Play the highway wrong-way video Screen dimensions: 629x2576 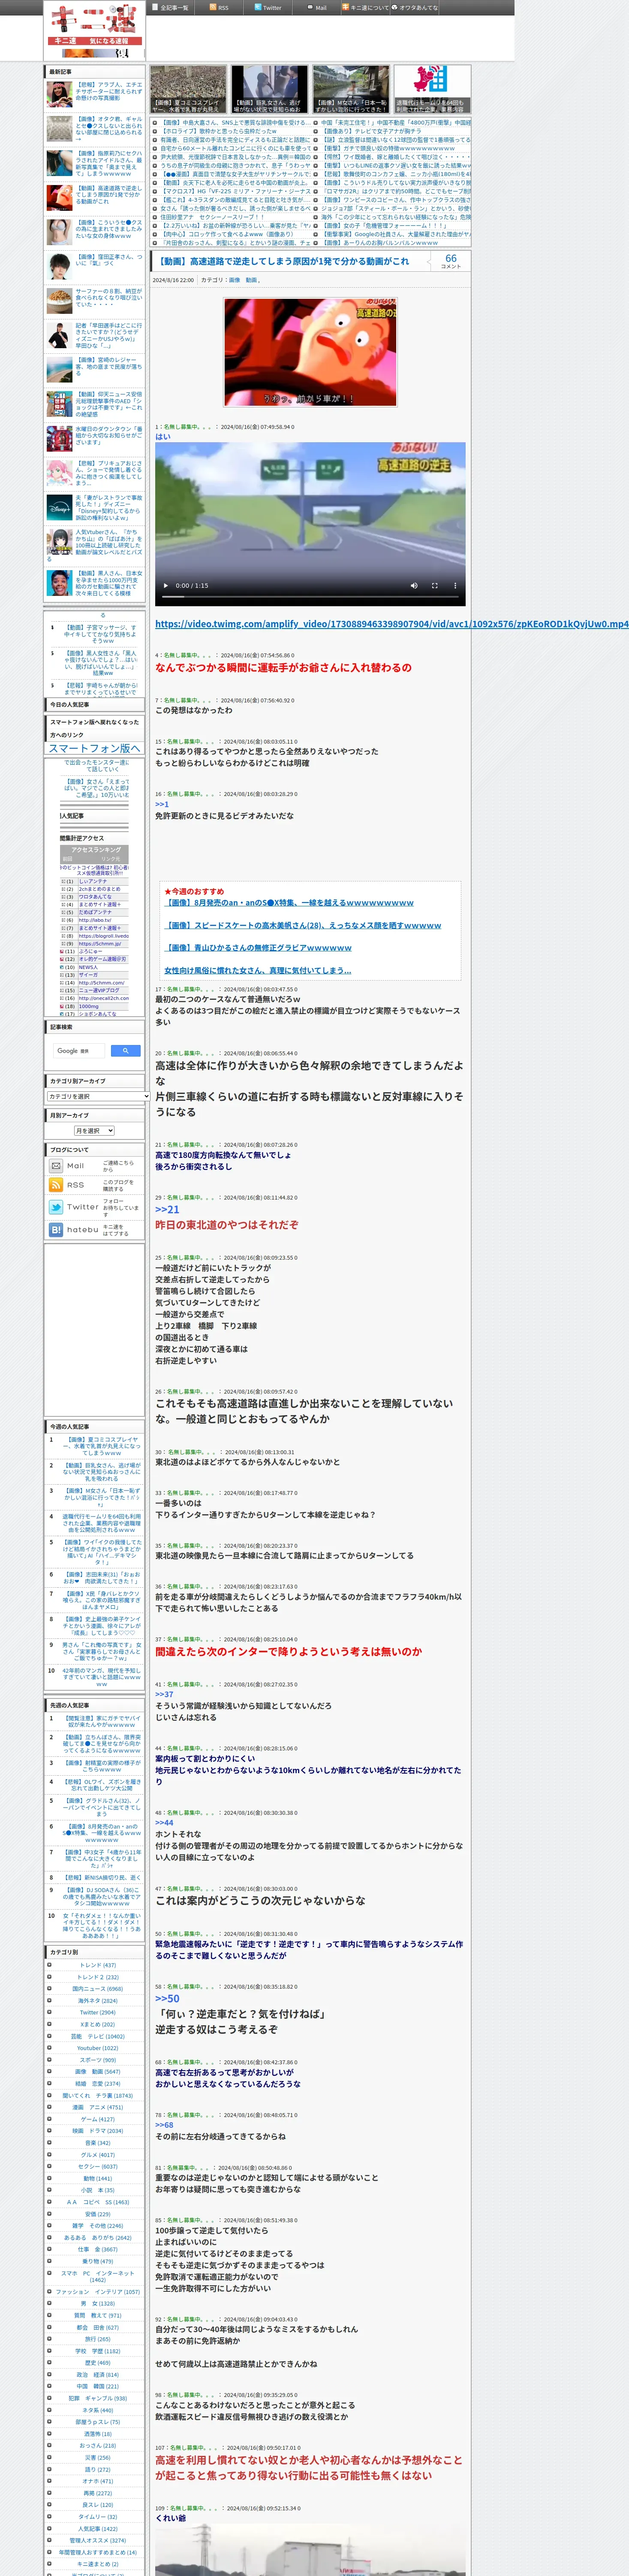point(166,586)
